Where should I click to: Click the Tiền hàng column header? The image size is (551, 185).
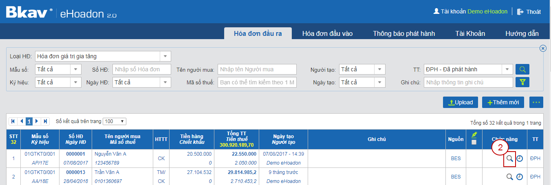click(x=191, y=139)
